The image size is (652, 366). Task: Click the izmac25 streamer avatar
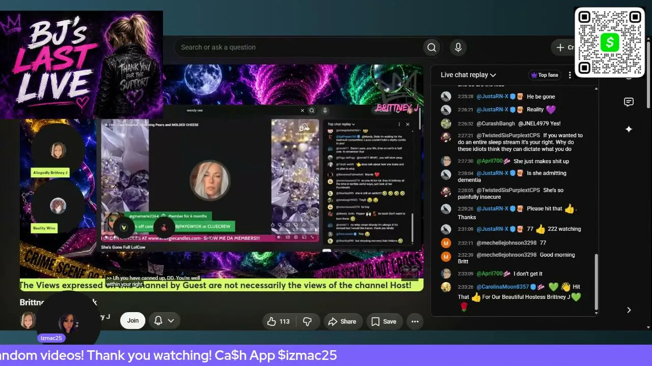tap(67, 323)
